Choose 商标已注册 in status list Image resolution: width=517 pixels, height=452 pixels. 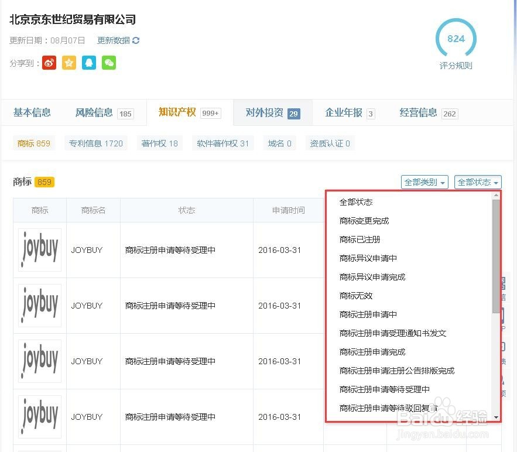[x=360, y=239]
